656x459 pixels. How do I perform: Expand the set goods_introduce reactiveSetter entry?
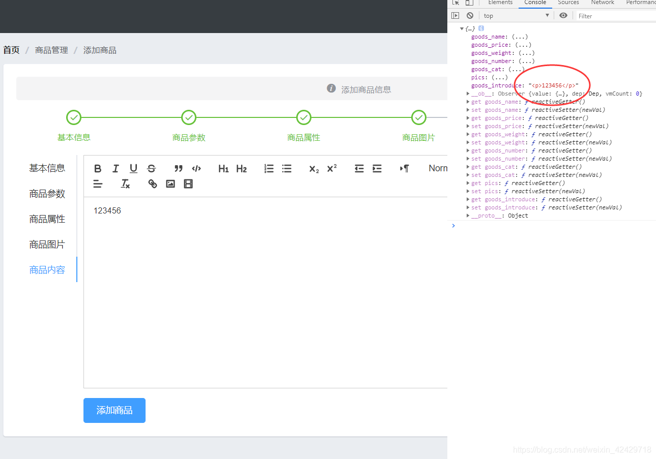[x=468, y=207]
